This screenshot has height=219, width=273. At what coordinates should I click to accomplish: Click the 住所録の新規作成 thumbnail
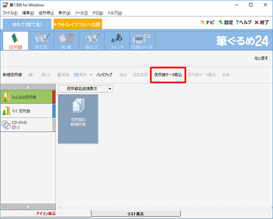(x=78, y=119)
